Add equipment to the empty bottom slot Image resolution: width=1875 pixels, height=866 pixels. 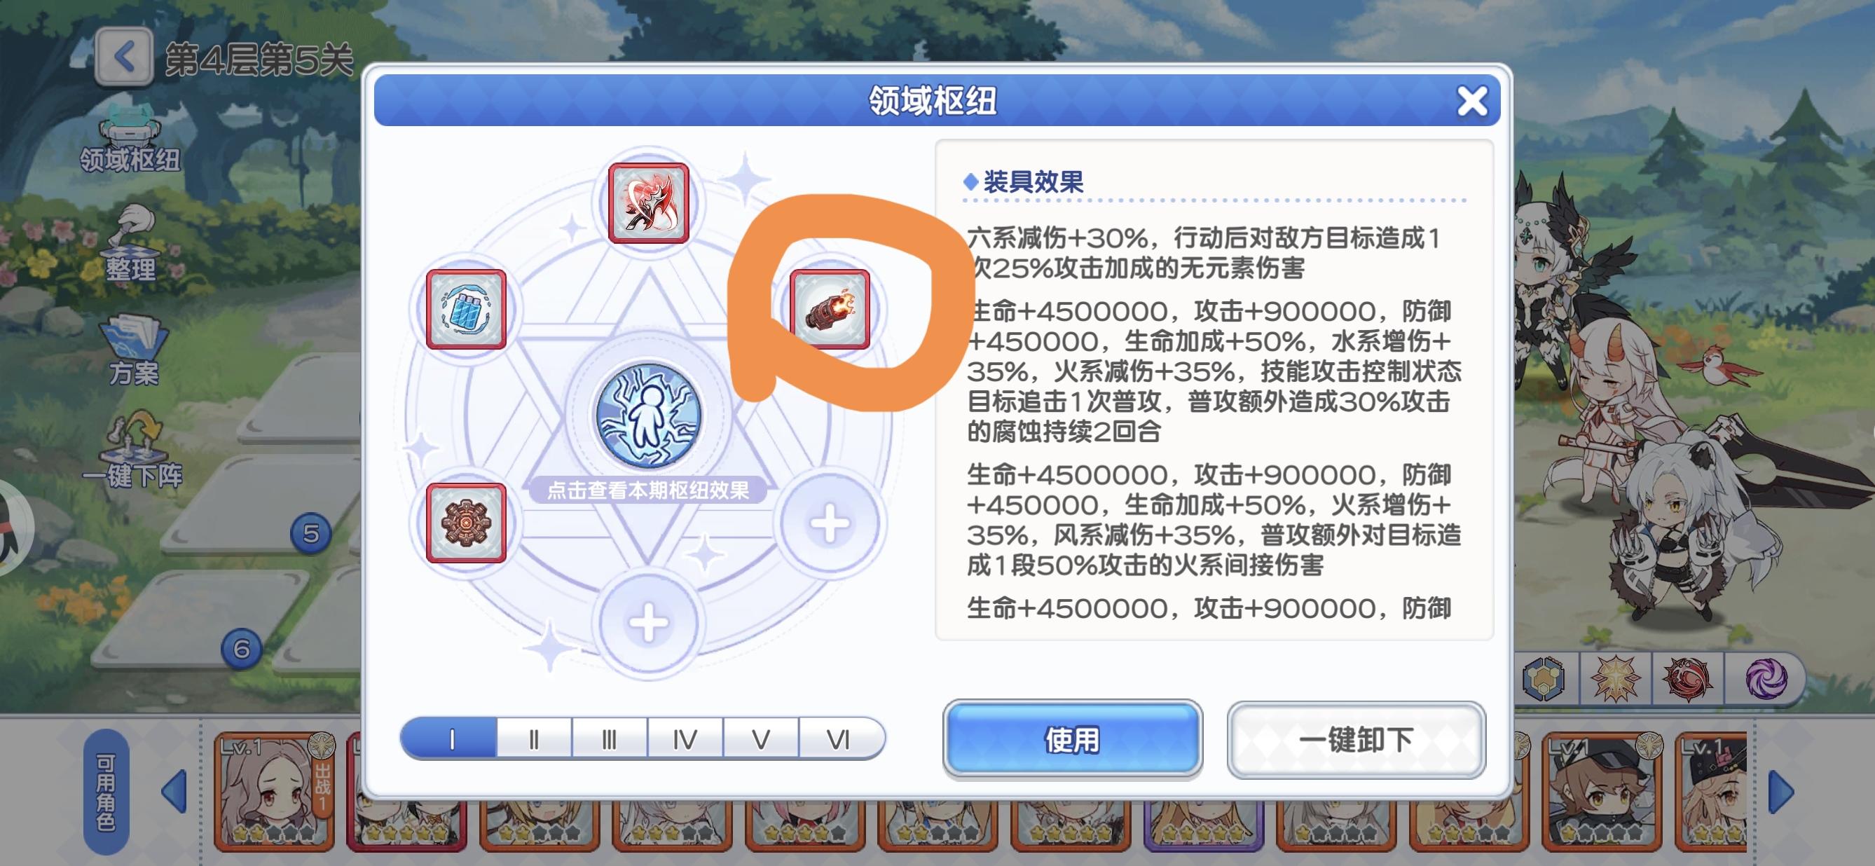648,624
